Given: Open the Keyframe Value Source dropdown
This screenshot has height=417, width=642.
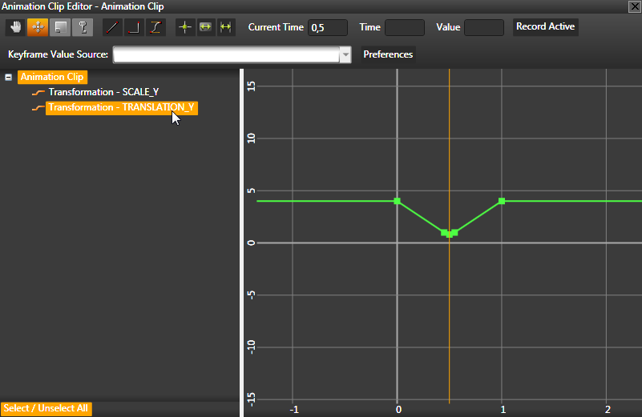Looking at the screenshot, I should [x=345, y=55].
